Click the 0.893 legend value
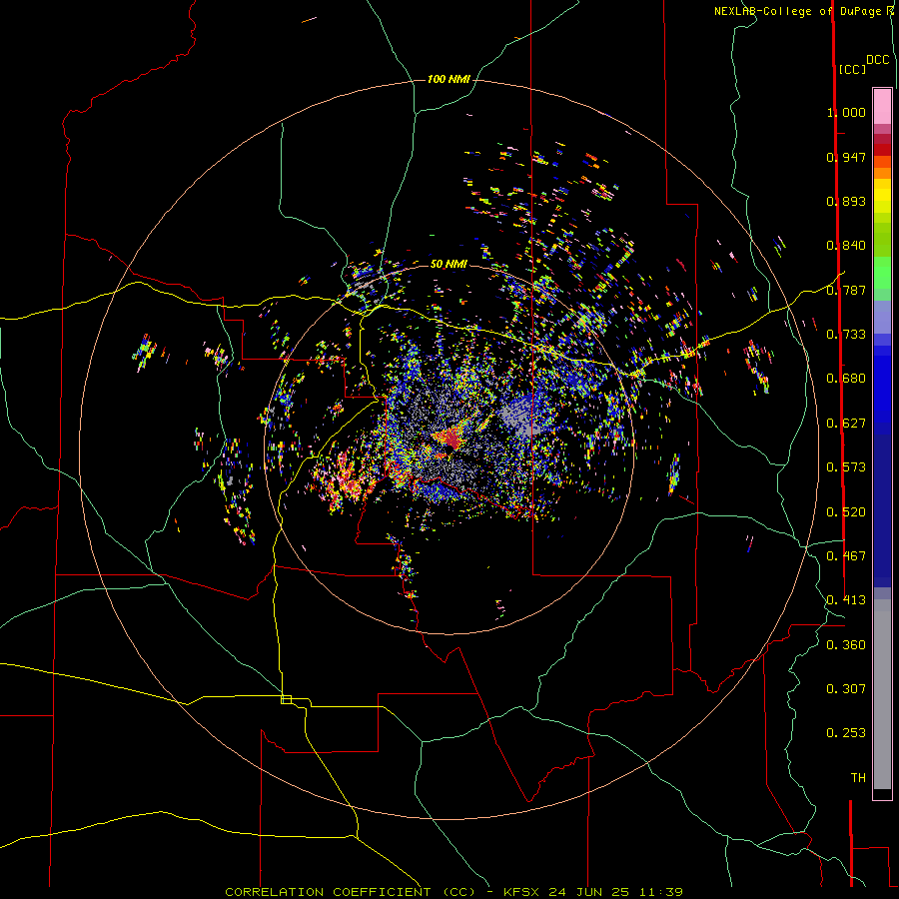 click(x=846, y=201)
